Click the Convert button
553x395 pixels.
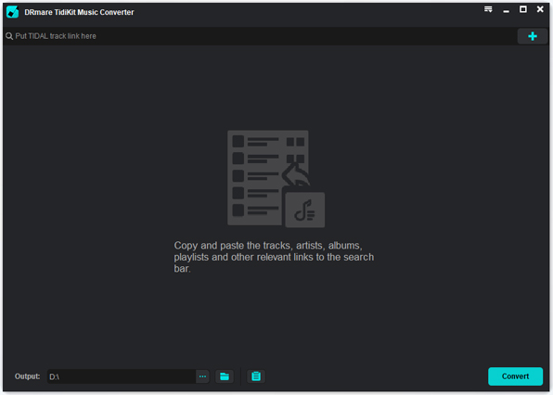(x=515, y=376)
